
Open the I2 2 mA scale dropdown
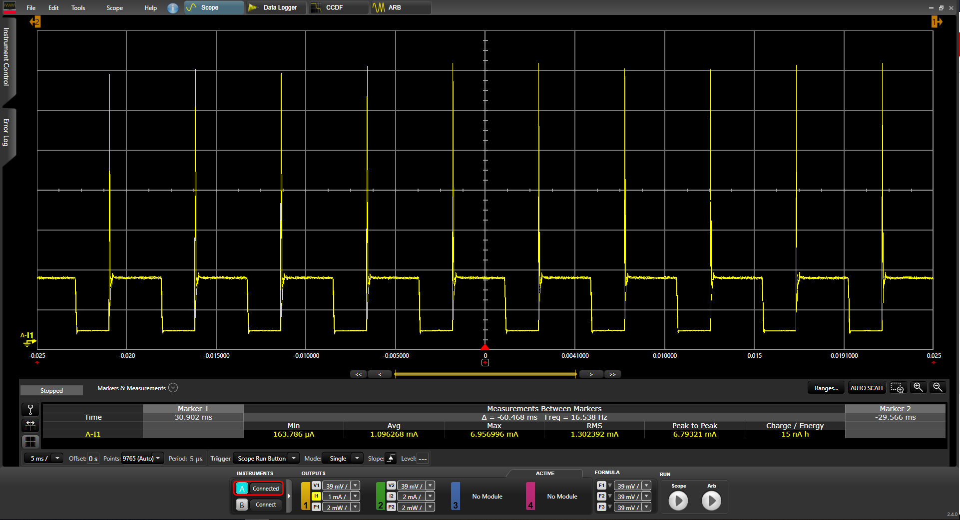click(x=430, y=496)
